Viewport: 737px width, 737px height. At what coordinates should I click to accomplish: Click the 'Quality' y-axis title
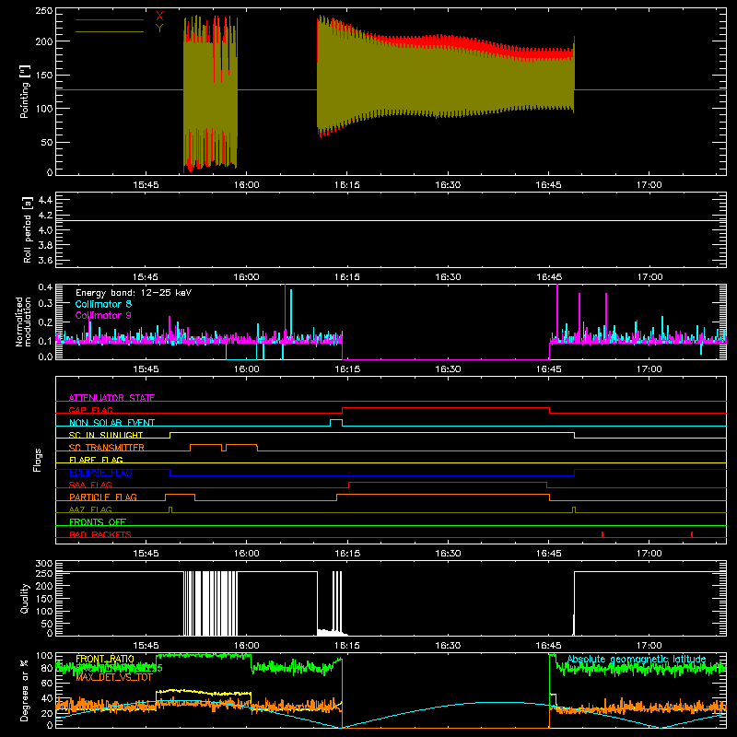24,598
